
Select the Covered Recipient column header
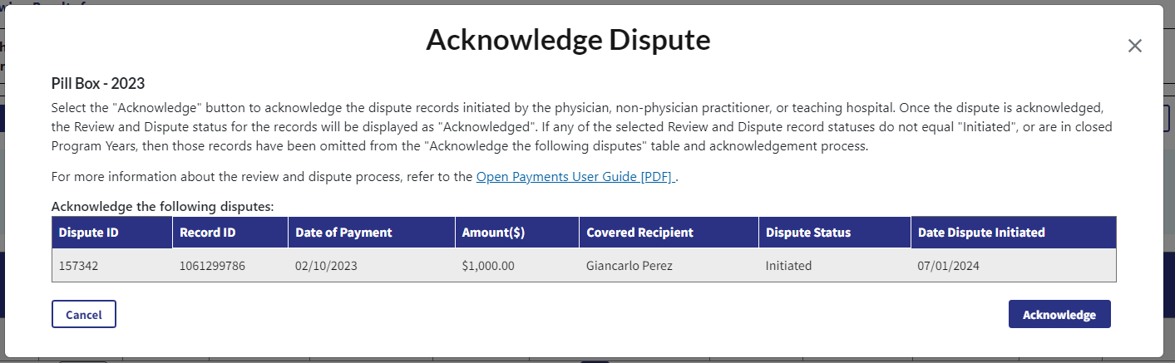639,233
